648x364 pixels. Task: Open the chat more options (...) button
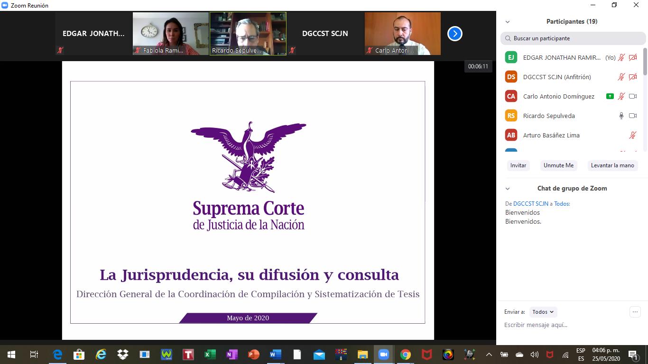point(635,312)
